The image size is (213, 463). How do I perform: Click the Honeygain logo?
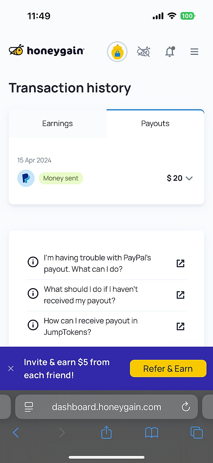click(x=47, y=51)
